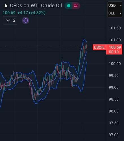
Task: Expand the indicators legend showing 3
Action: [x=10, y=20]
